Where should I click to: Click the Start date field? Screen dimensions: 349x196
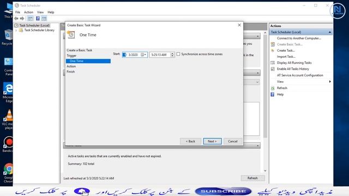(x=135, y=54)
